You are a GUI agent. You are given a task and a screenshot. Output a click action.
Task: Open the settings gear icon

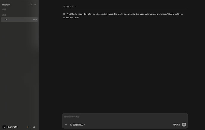(34, 127)
